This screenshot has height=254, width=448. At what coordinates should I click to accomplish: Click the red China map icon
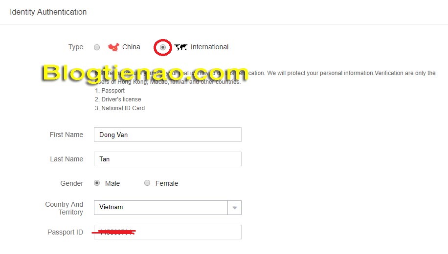tap(113, 47)
